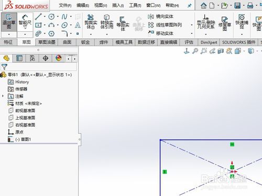Open the Rectangle tool dropdown arrow
Image resolution: width=262 pixels, height=196 pixels.
45,25
